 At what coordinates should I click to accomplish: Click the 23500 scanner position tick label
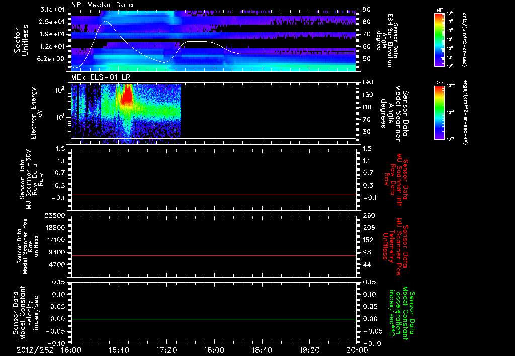54,215
